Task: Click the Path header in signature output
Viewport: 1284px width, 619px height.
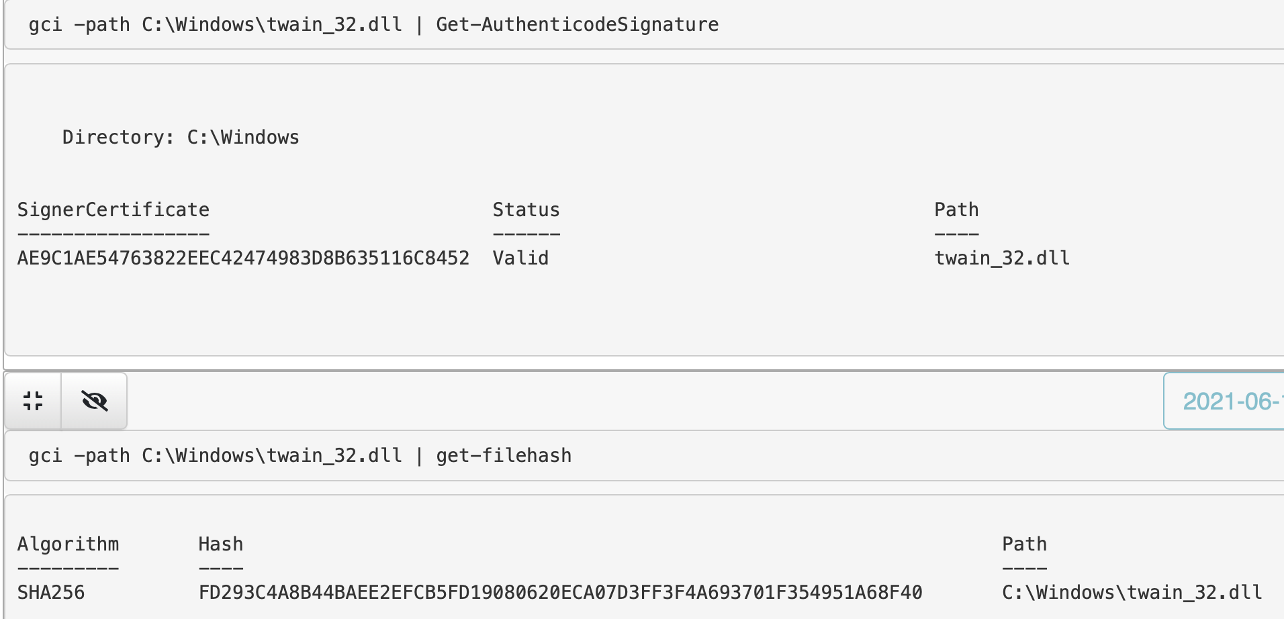Action: [956, 210]
